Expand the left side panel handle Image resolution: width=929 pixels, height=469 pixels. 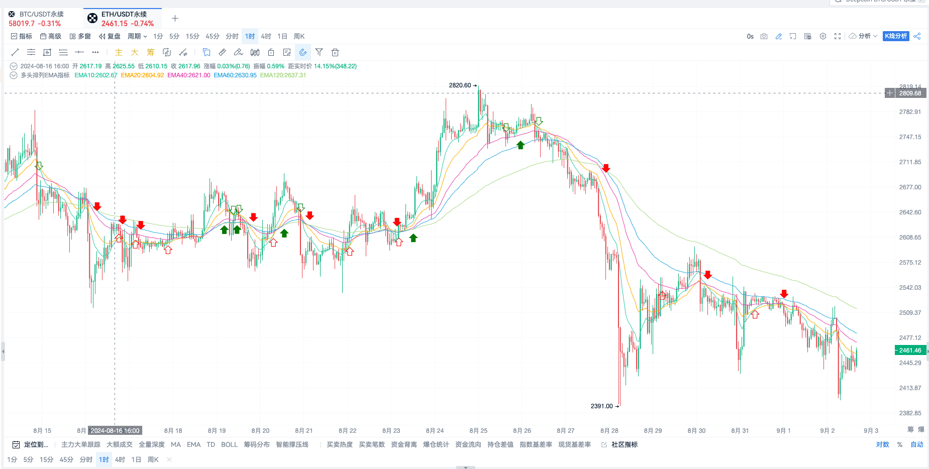[x=3, y=351]
